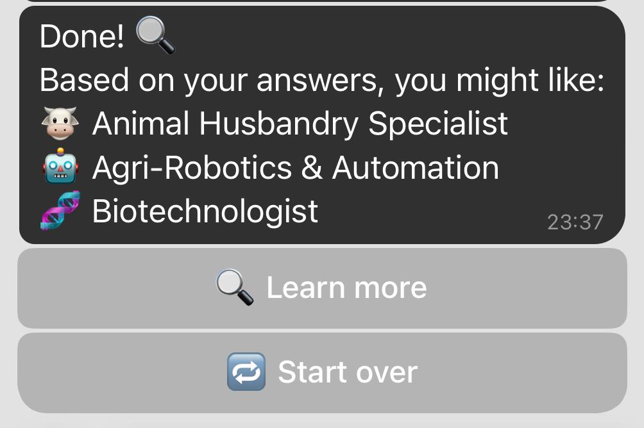
Task: Tap the "Done!" text in the message
Action: 82,37
